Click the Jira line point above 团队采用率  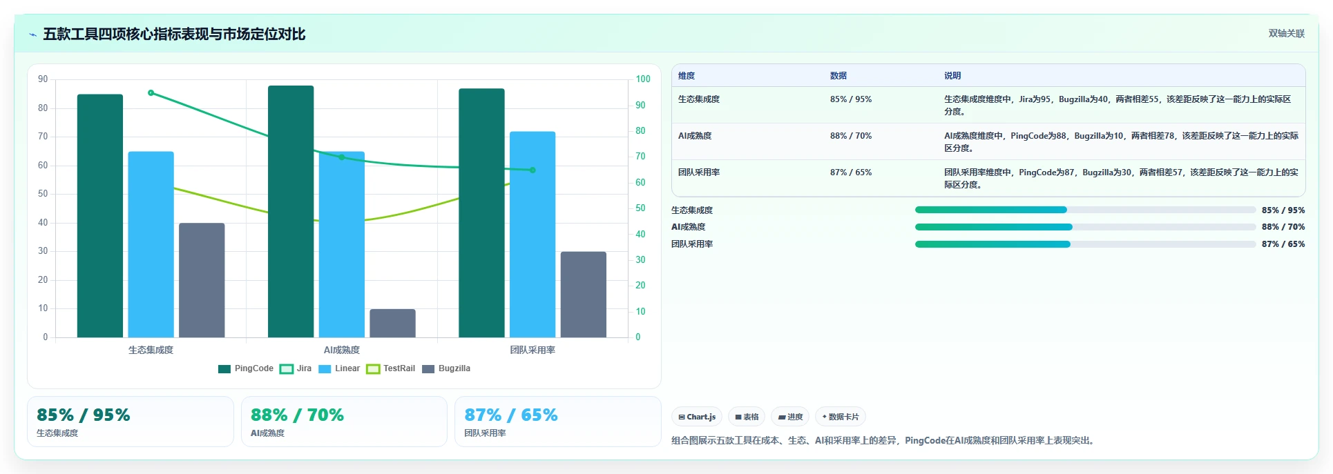[533, 170]
